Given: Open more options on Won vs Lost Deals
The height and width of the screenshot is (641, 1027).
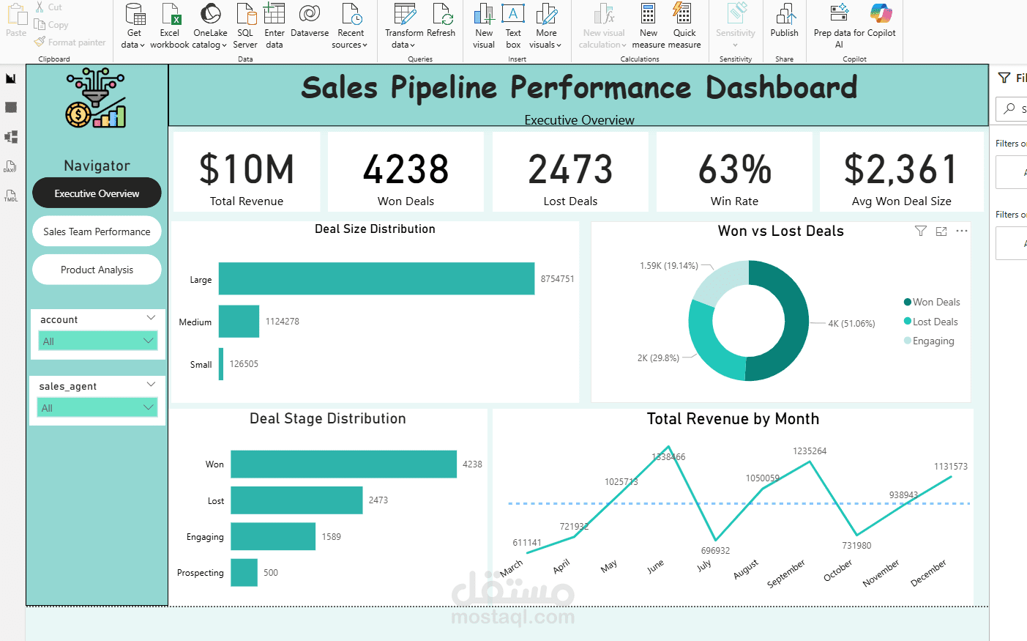Looking at the screenshot, I should [x=962, y=231].
